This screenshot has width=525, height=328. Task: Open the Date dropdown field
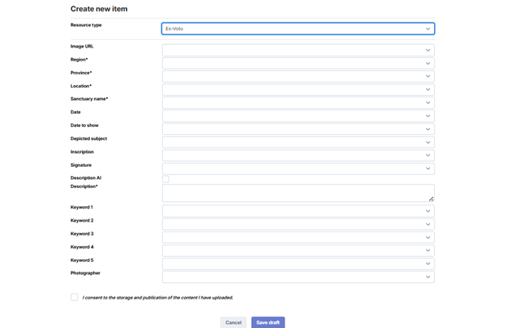tap(298, 115)
